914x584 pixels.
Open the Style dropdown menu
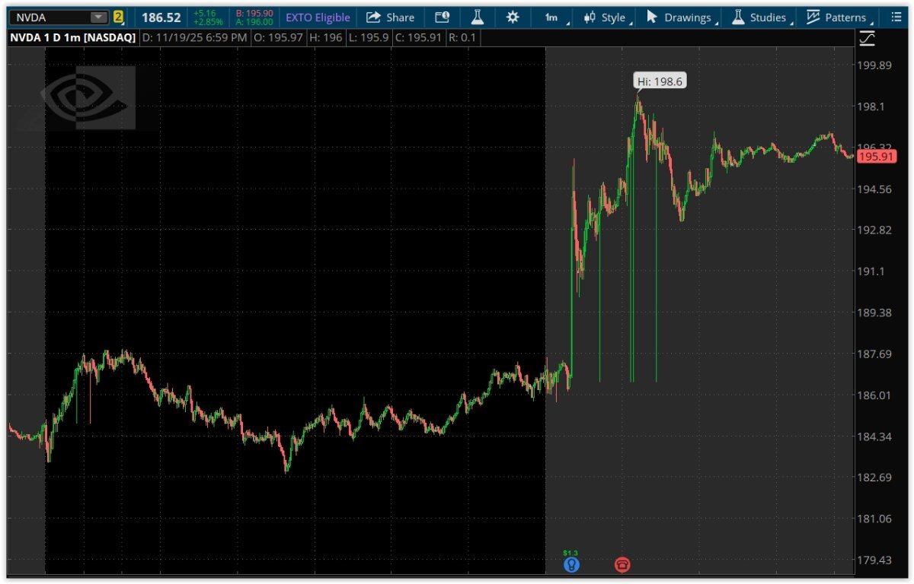[606, 17]
